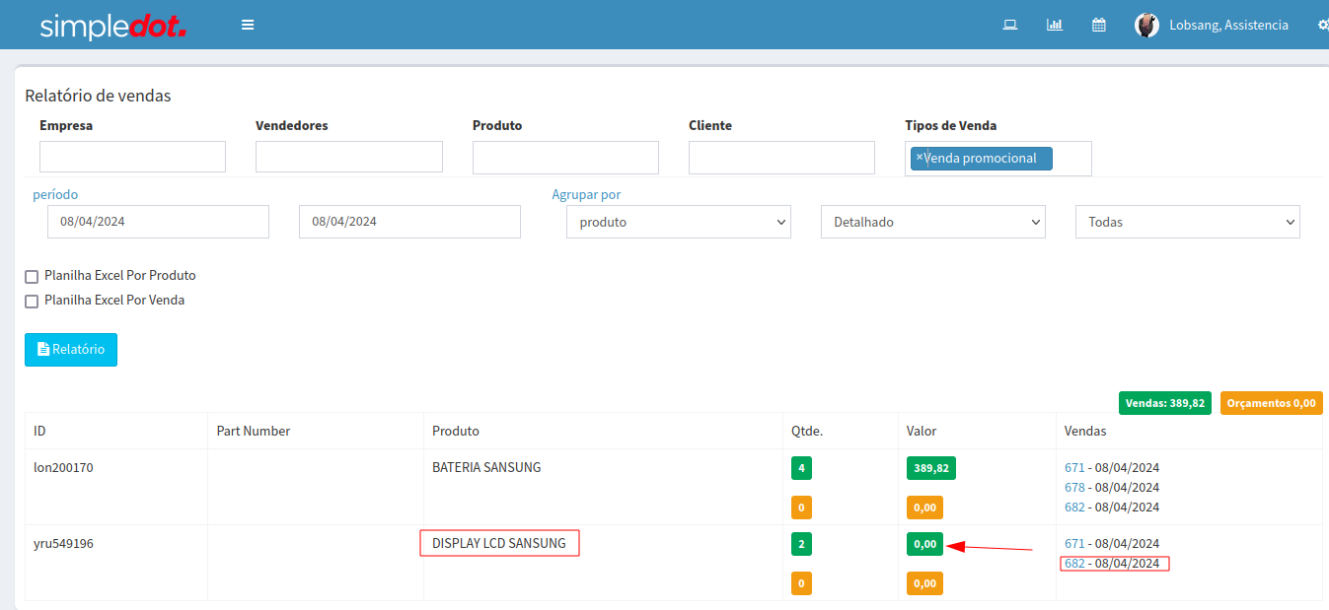Enable Planilha Excel Por Produto checkbox

coord(32,277)
